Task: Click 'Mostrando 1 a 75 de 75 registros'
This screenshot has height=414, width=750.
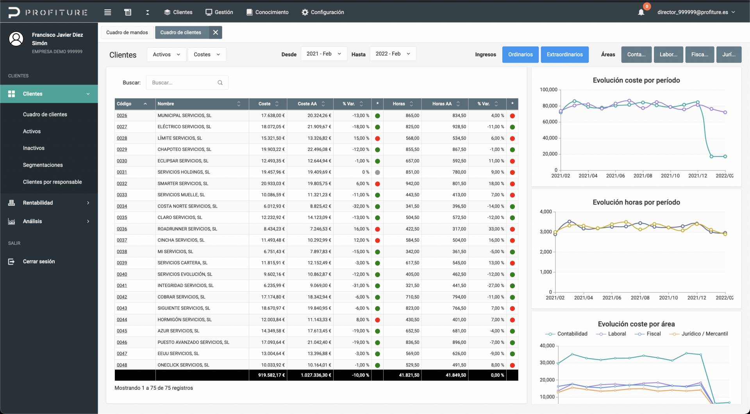Action: 154,388
